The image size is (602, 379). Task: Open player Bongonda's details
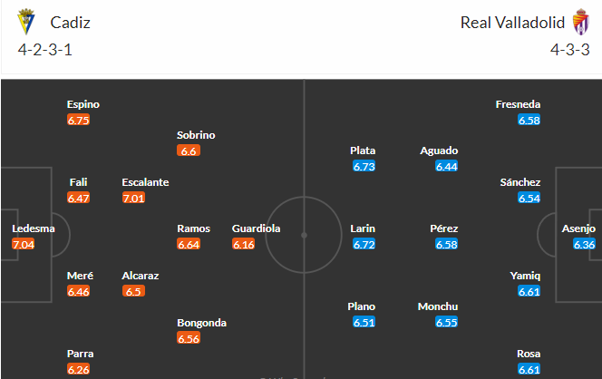pyautogui.click(x=201, y=323)
